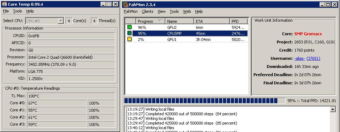Click the Frequency field 3402.85MHz

tap(71, 64)
